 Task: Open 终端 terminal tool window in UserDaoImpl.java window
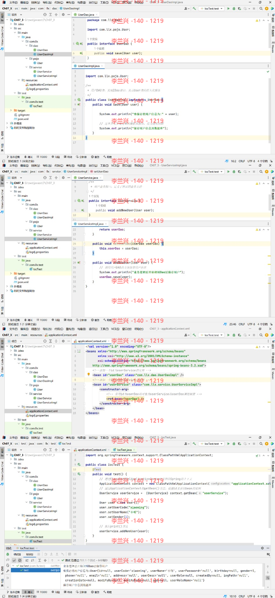tap(68, 157)
